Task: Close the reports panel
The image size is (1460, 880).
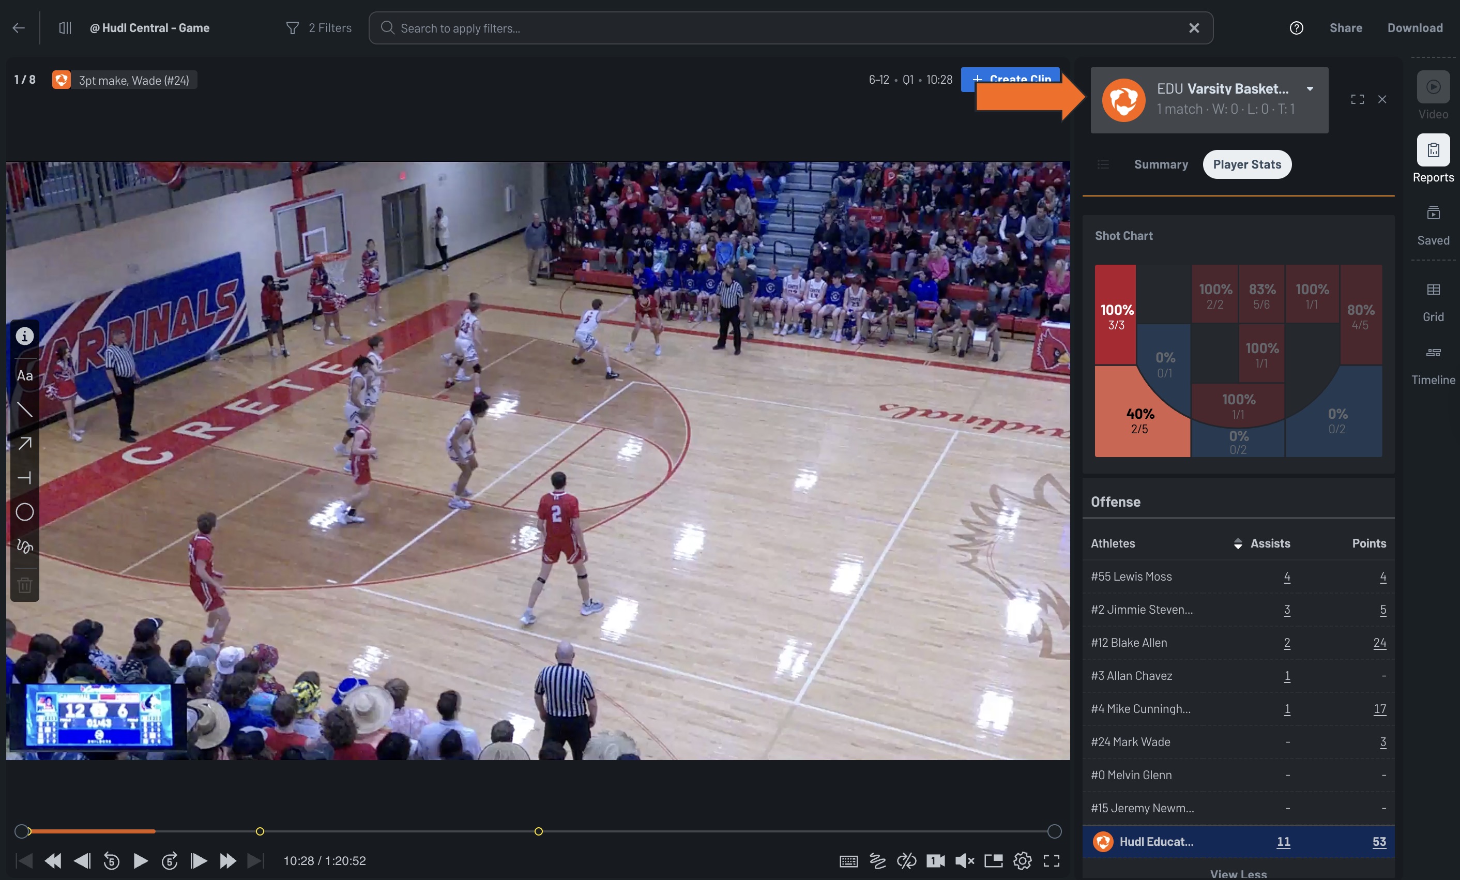Action: tap(1382, 99)
